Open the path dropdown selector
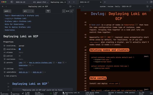 [x=7, y=11]
